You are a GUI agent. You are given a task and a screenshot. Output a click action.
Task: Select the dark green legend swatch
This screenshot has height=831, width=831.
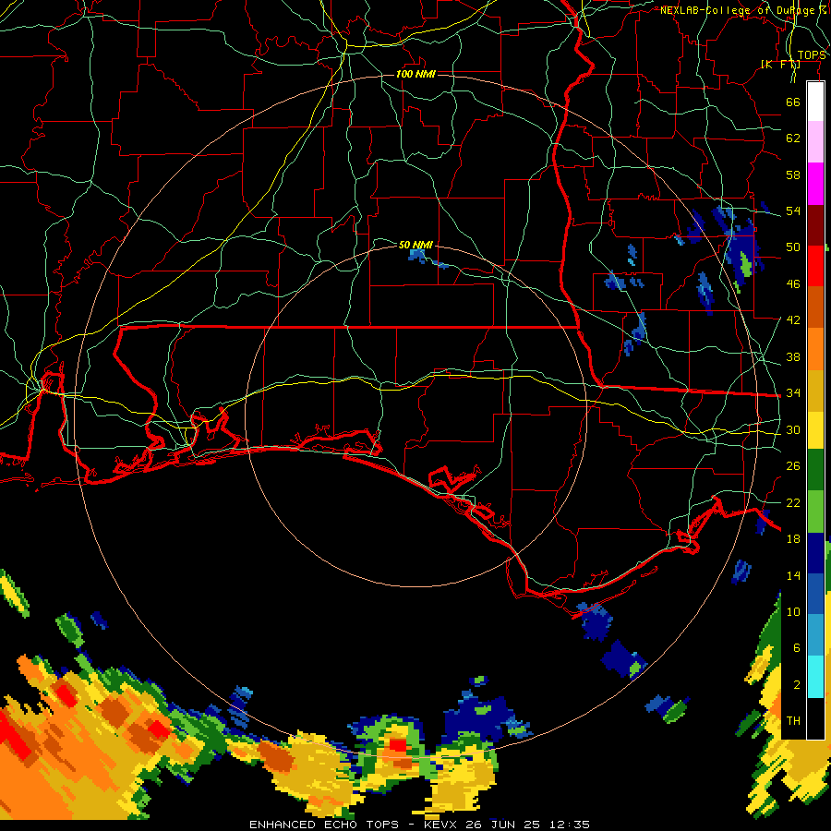pyautogui.click(x=815, y=470)
